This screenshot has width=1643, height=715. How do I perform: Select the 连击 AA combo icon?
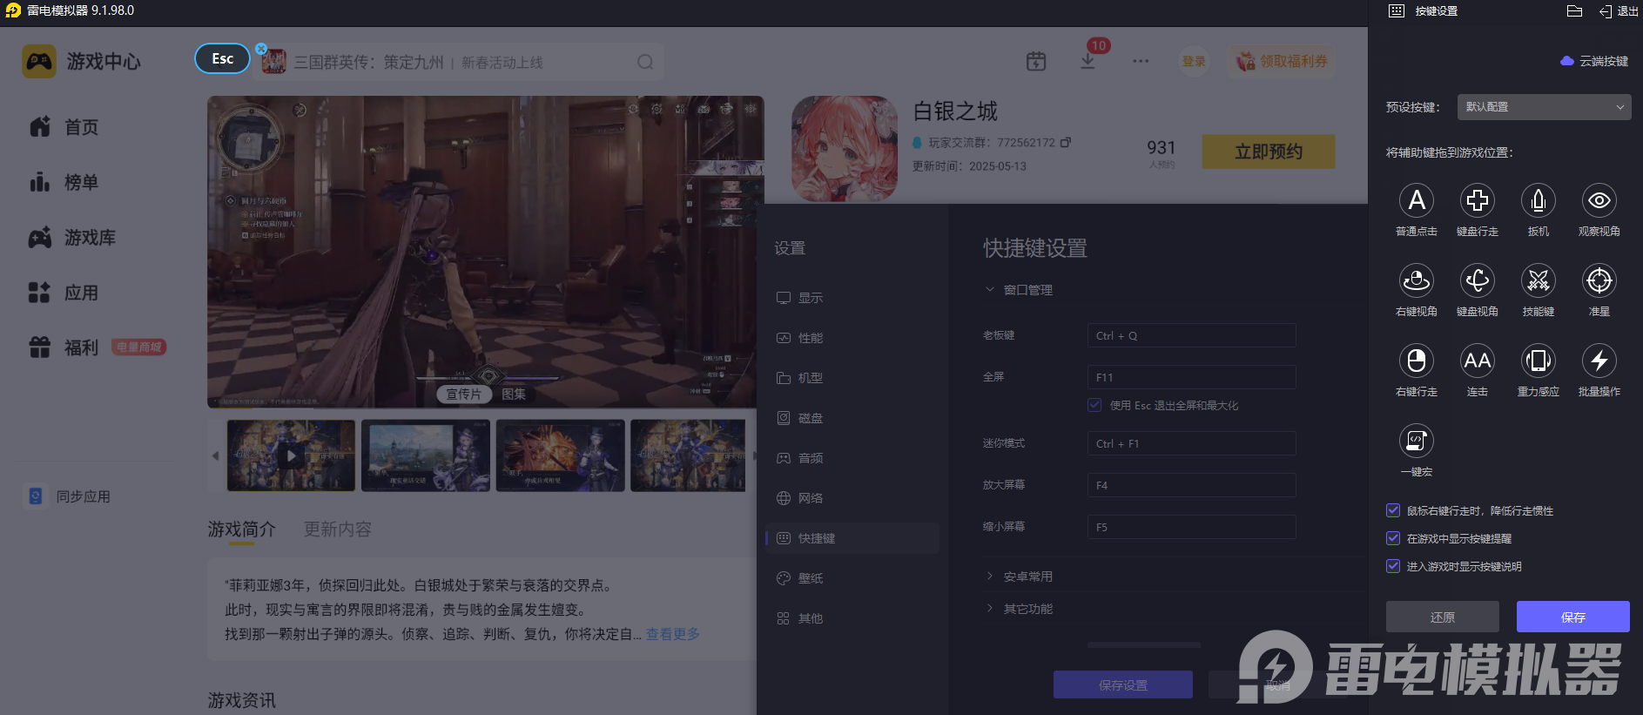1478,361
